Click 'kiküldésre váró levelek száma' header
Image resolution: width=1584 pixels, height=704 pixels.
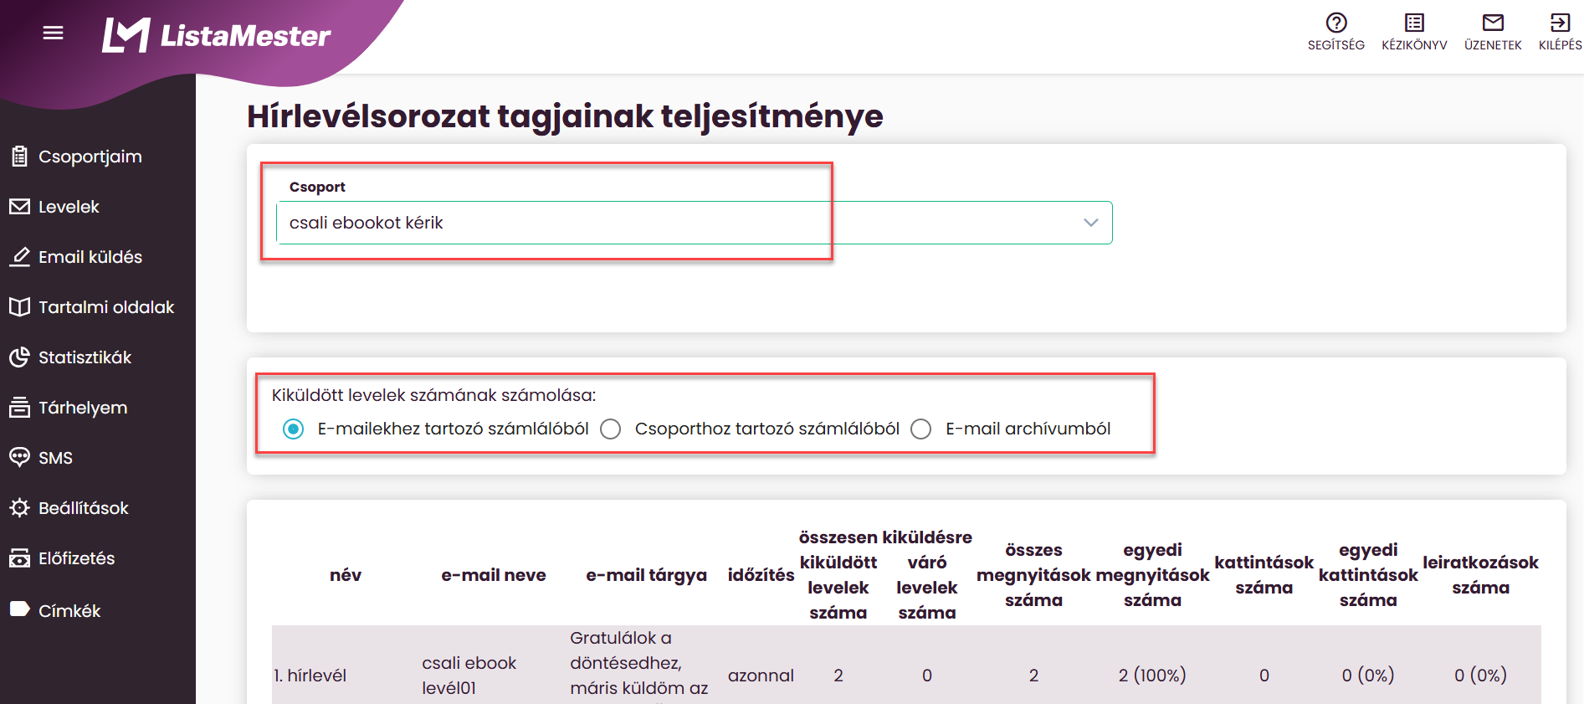click(x=927, y=575)
